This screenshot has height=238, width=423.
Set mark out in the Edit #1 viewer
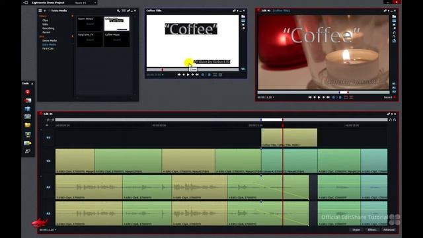click(x=340, y=97)
